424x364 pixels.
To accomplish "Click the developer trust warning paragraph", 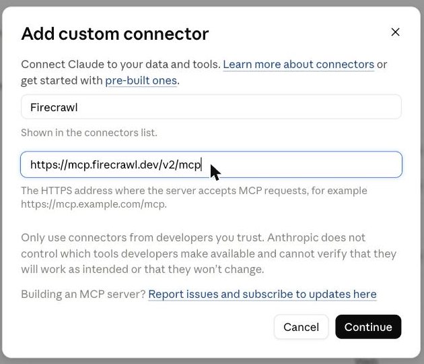I will [x=209, y=253].
